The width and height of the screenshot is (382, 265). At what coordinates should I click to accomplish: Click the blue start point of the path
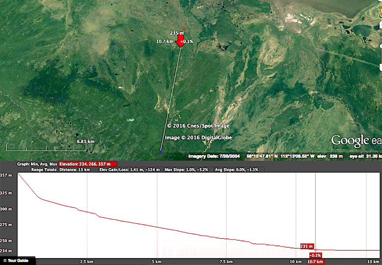[160, 151]
